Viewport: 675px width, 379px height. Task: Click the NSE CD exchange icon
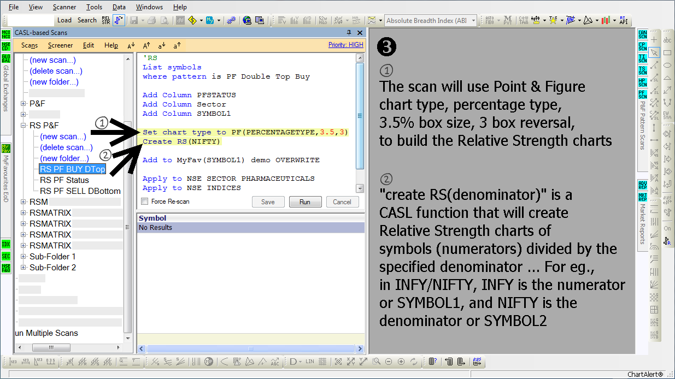(6, 46)
